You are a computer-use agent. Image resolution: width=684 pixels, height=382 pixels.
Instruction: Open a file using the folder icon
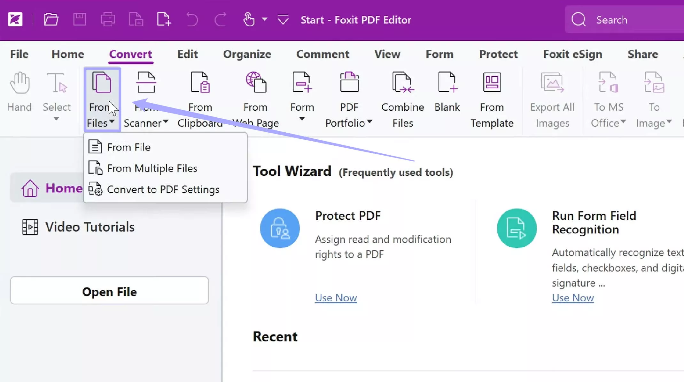pos(51,19)
